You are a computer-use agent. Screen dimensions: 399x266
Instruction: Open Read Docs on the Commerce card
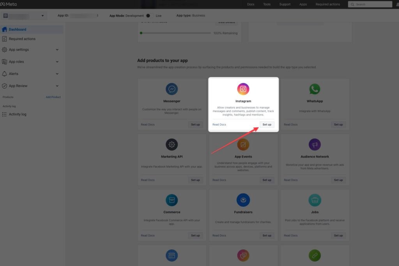point(148,236)
